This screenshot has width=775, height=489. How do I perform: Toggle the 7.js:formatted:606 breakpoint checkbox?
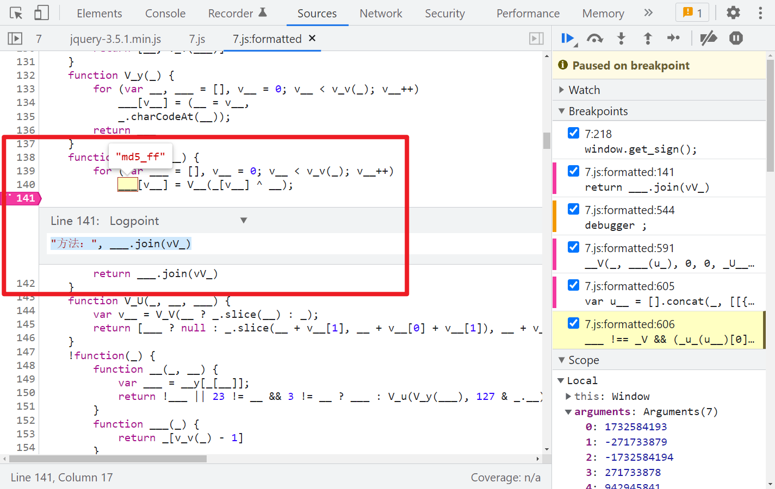(x=573, y=323)
